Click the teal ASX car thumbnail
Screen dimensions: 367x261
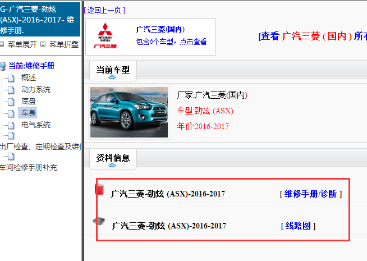coord(129,112)
